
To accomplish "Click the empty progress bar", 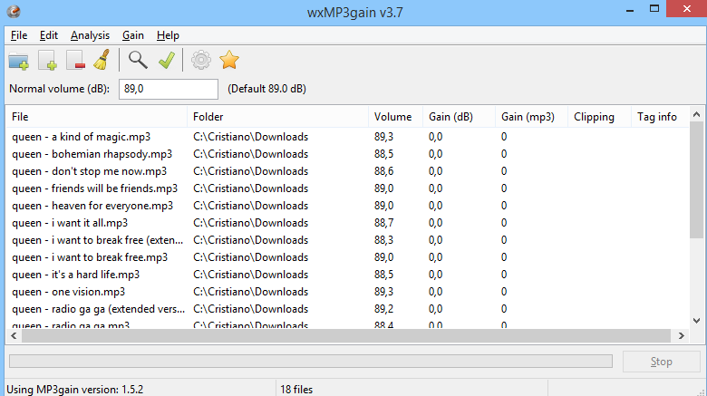I will 311,361.
